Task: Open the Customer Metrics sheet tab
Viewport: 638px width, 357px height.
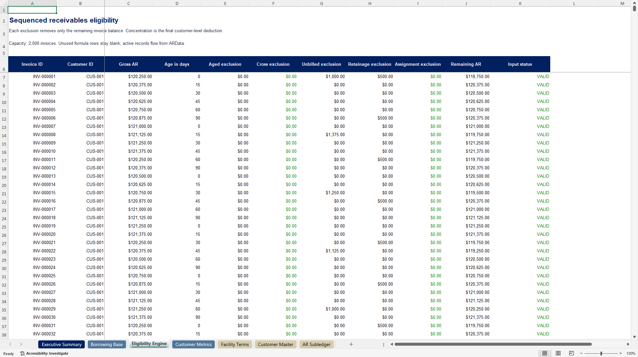Action: [193, 344]
